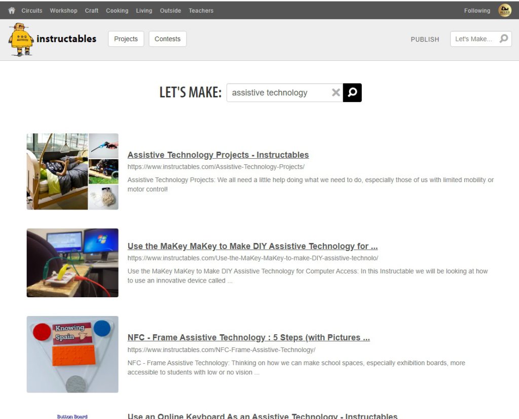Click the Projects button
519x419 pixels.
tap(126, 39)
